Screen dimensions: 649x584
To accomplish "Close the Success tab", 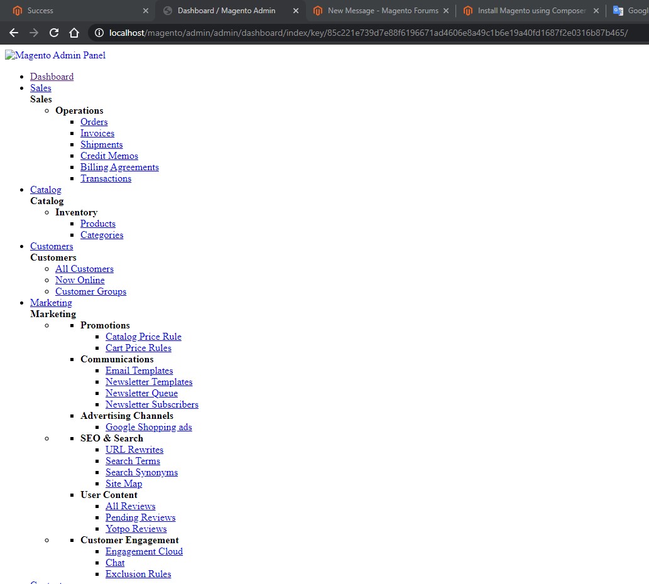I will pos(146,11).
